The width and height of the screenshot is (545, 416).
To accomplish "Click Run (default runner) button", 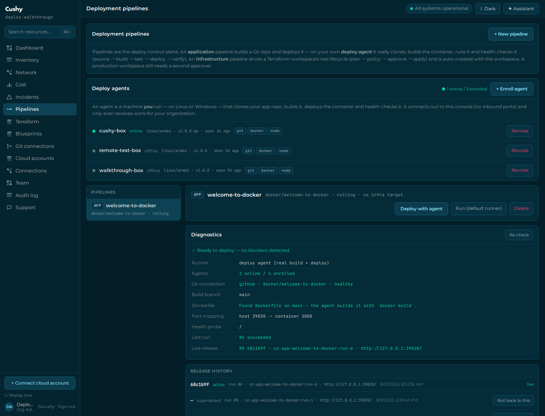I will click(x=479, y=208).
